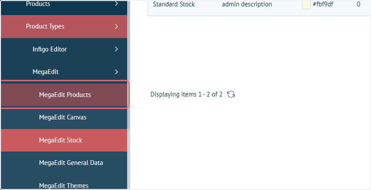Open MegaEdit Stock in the sidebar
The height and width of the screenshot is (190, 371).
(x=64, y=140)
